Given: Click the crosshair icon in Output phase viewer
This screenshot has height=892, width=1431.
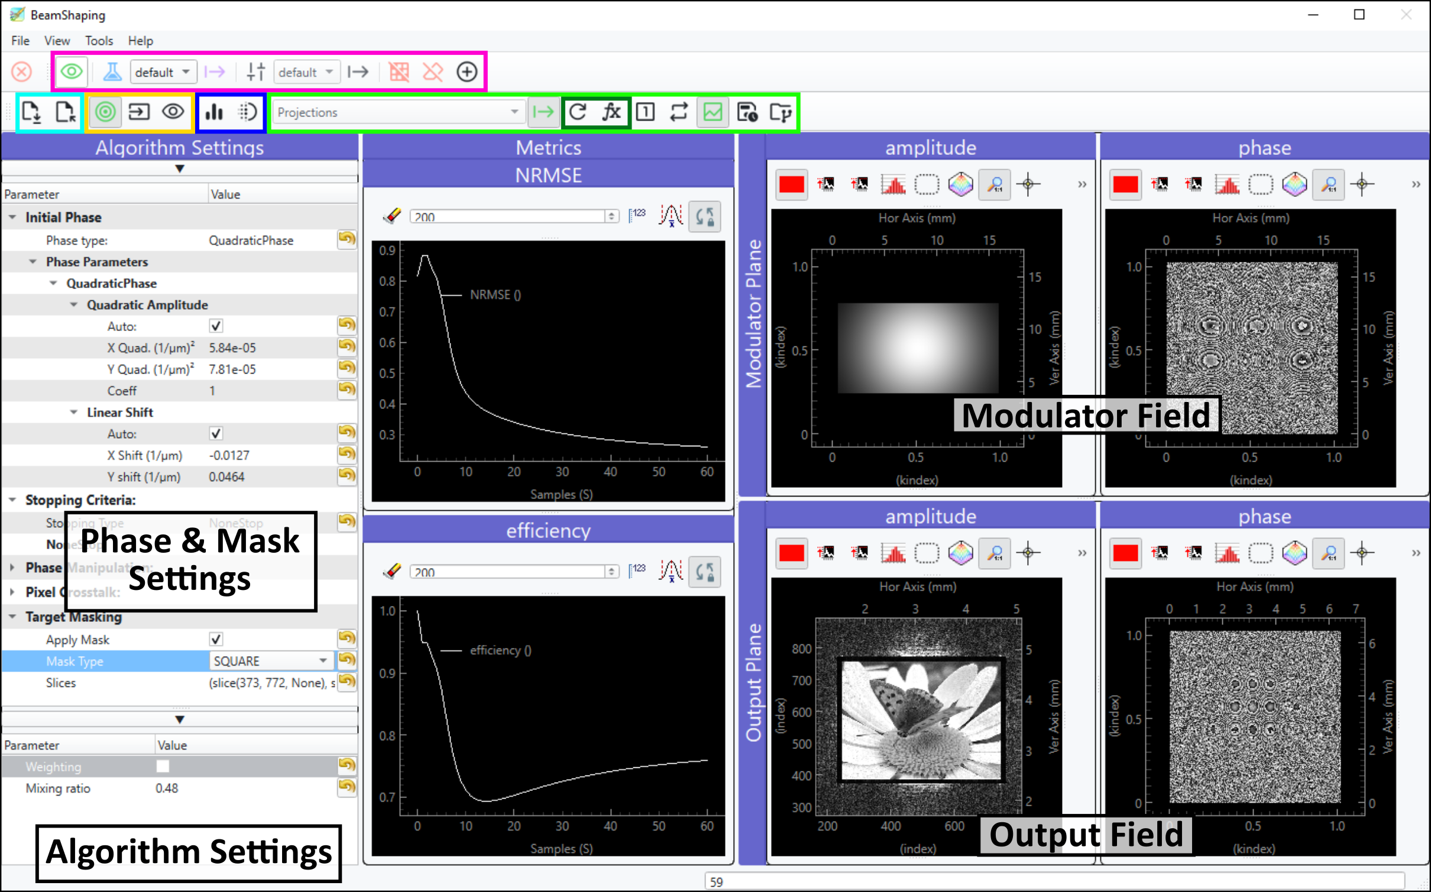Looking at the screenshot, I should 1362,553.
